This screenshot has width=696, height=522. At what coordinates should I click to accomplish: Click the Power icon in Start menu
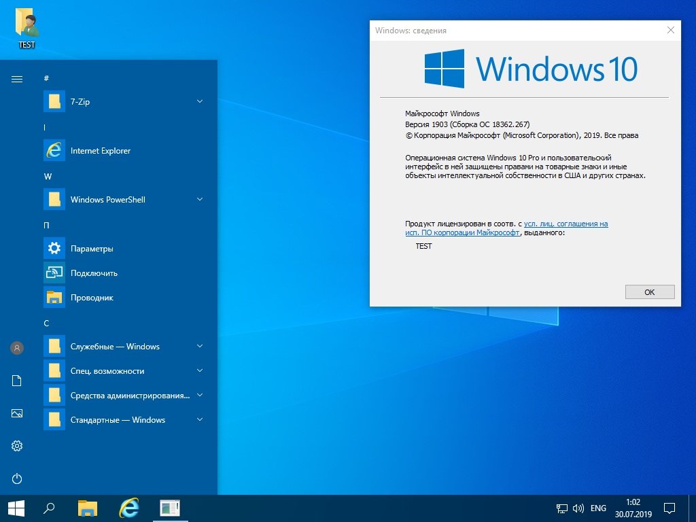[x=17, y=478]
